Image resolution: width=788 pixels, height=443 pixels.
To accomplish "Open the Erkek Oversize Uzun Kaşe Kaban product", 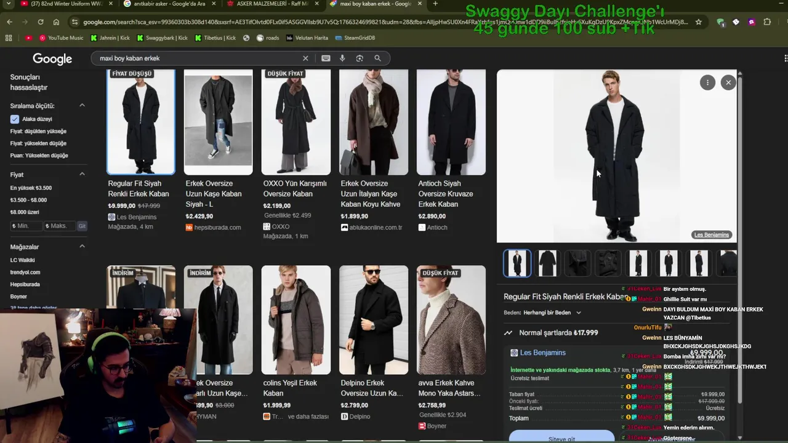I will 219,151.
